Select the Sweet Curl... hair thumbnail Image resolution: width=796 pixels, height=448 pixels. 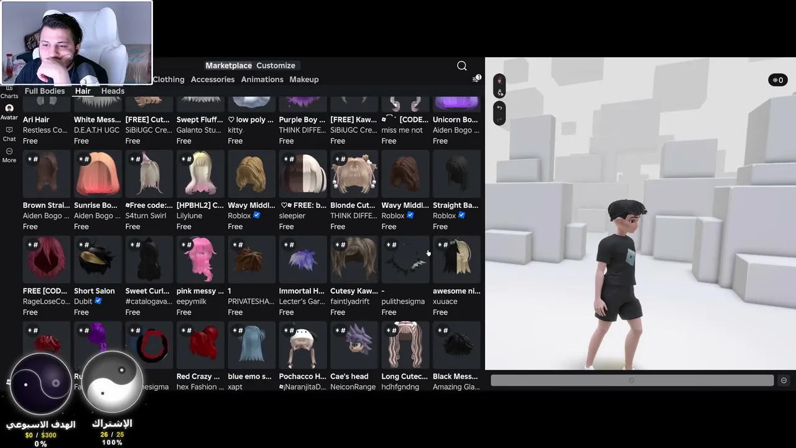coord(149,260)
